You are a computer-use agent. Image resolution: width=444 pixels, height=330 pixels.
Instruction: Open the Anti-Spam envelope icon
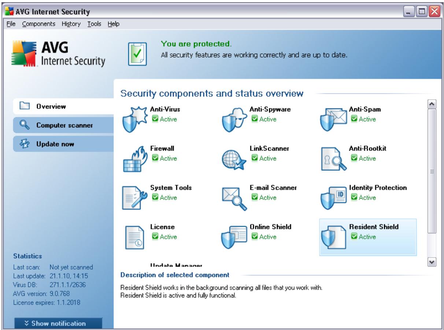[x=334, y=119]
